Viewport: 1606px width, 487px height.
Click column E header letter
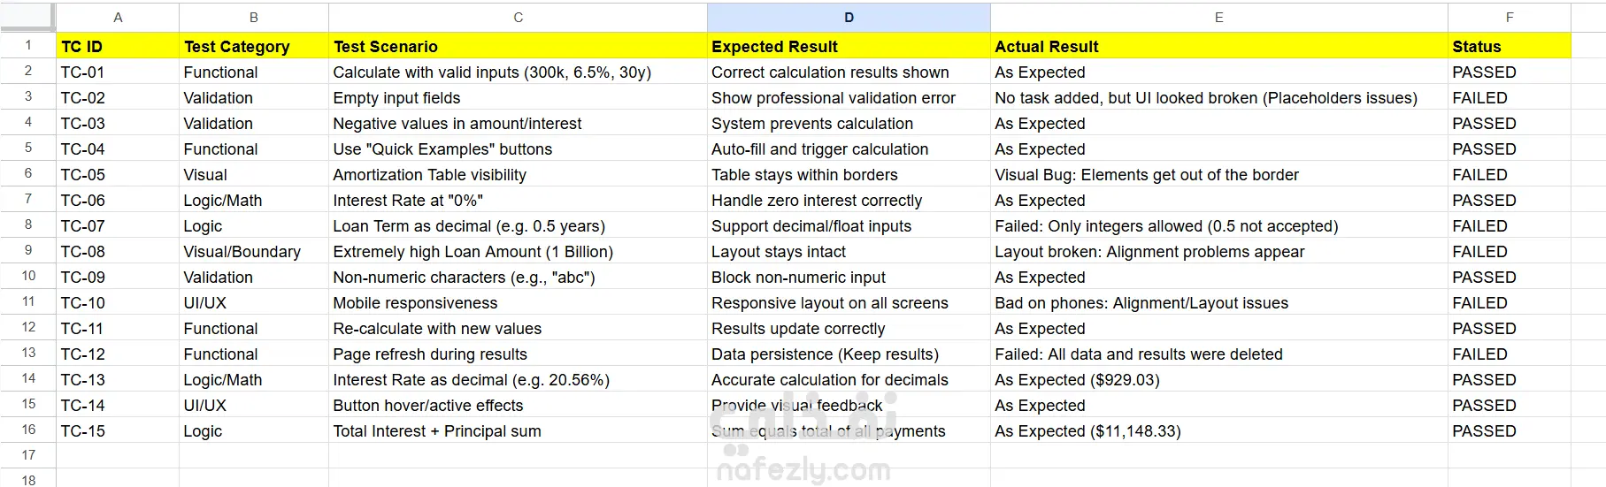click(x=1218, y=18)
